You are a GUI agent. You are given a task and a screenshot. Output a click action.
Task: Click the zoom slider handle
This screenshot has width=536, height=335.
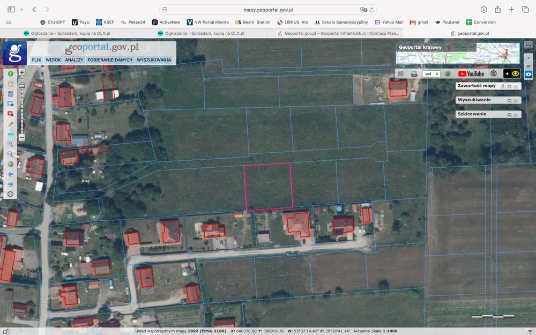pos(22,86)
